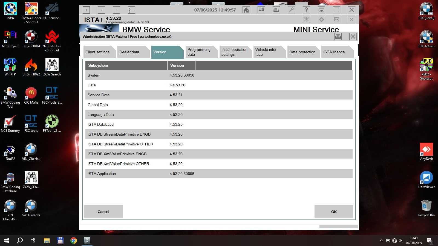Open the INPA desktop shortcut
Image resolution: width=438 pixels, height=246 pixels.
10,11
